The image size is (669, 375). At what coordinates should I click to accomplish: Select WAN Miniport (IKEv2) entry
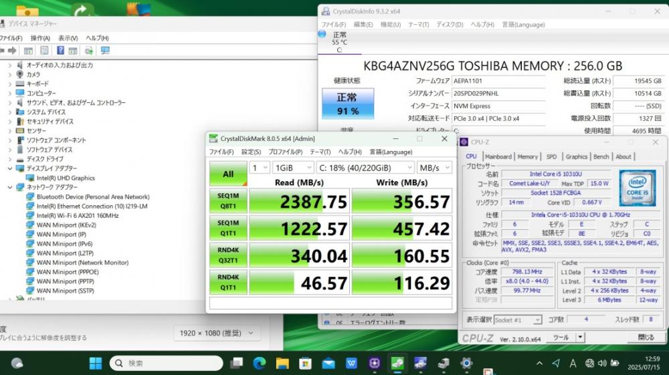(66, 225)
